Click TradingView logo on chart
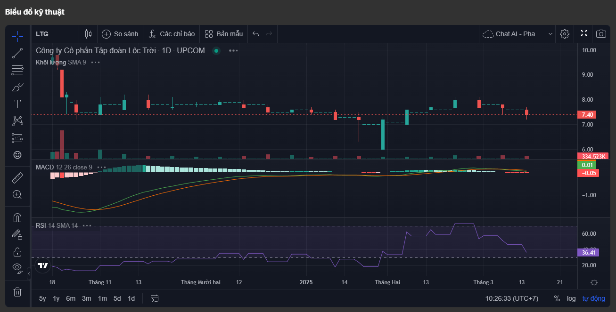The image size is (616, 312). point(42,265)
